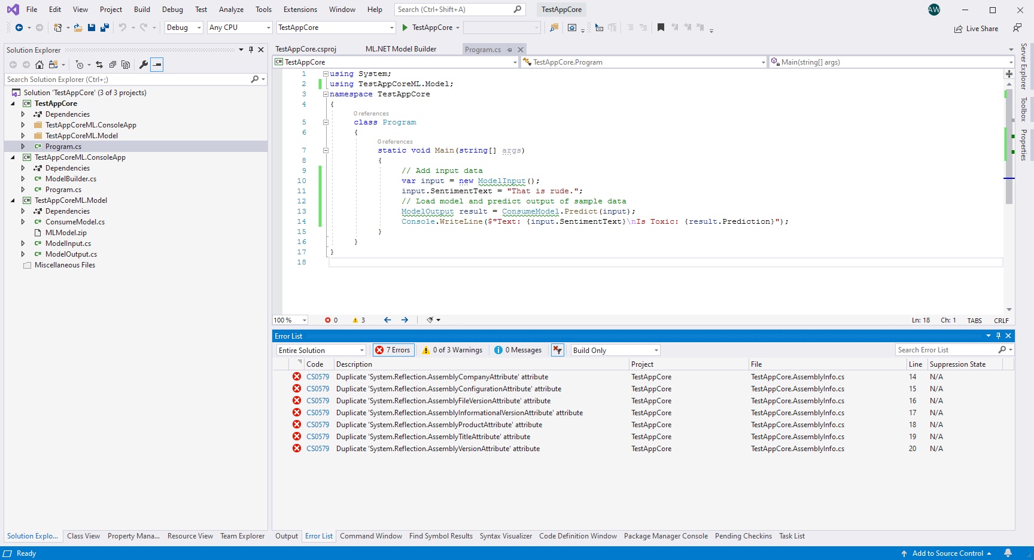Collapse the TestAppCore project node
Image resolution: width=1034 pixels, height=560 pixels.
point(13,103)
